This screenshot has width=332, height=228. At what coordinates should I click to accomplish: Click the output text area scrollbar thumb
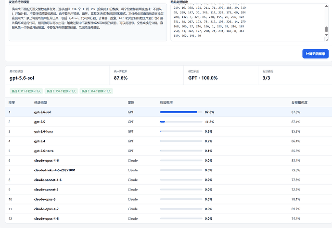coord(326,29)
